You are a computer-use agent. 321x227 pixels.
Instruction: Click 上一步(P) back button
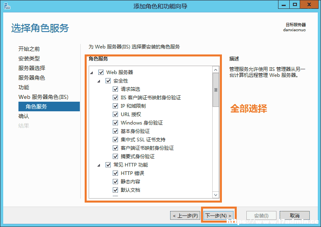click(185, 215)
